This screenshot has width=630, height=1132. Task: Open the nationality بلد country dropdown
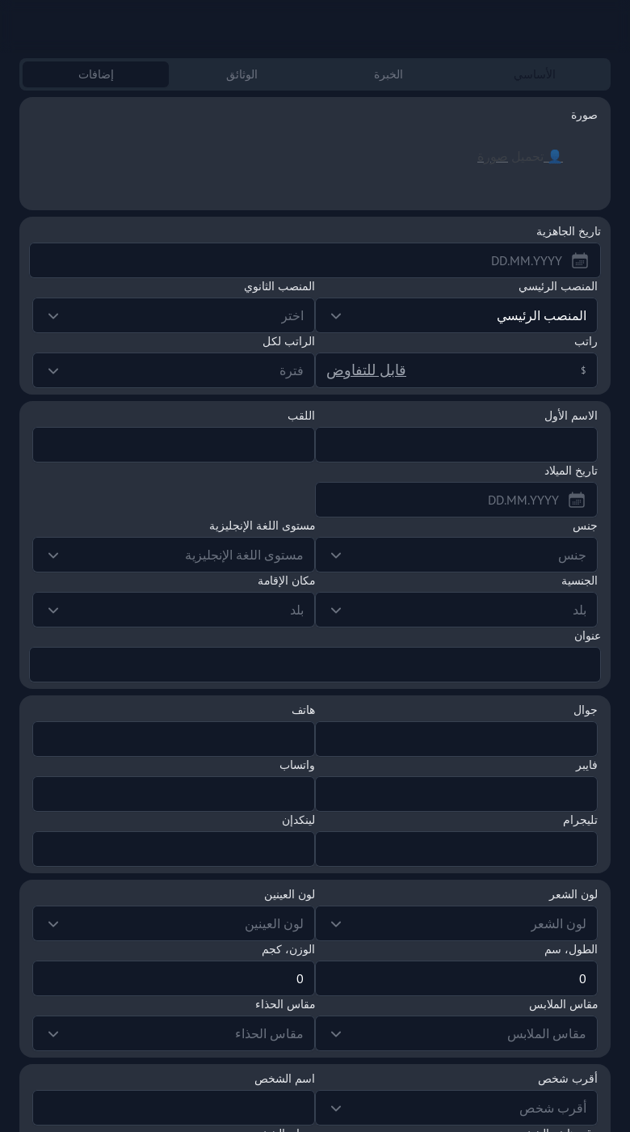(456, 610)
